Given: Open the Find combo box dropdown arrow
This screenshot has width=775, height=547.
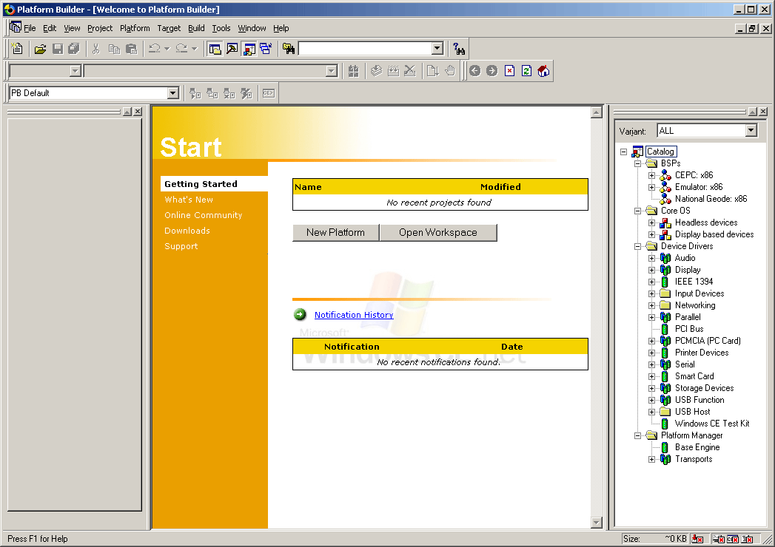Looking at the screenshot, I should pyautogui.click(x=437, y=48).
